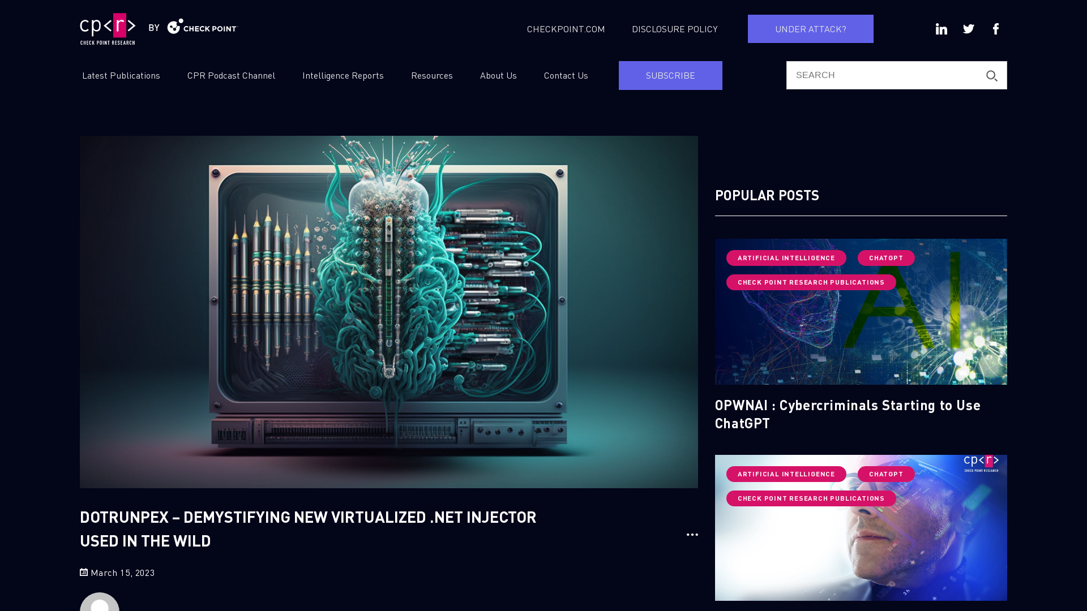Click the CHECK POINT RESEARCH PUBLICATIONS tag

(811, 281)
